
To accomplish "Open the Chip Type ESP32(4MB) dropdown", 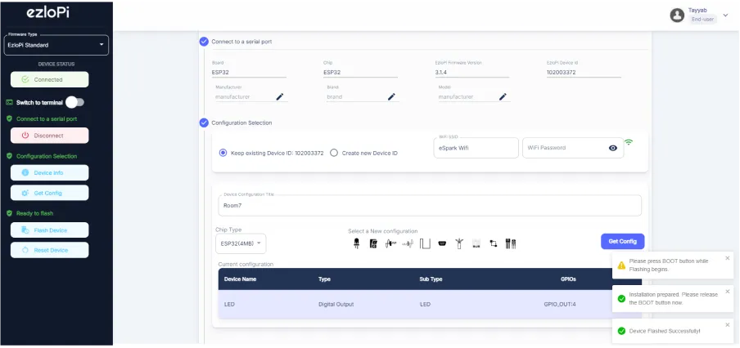I will point(241,243).
